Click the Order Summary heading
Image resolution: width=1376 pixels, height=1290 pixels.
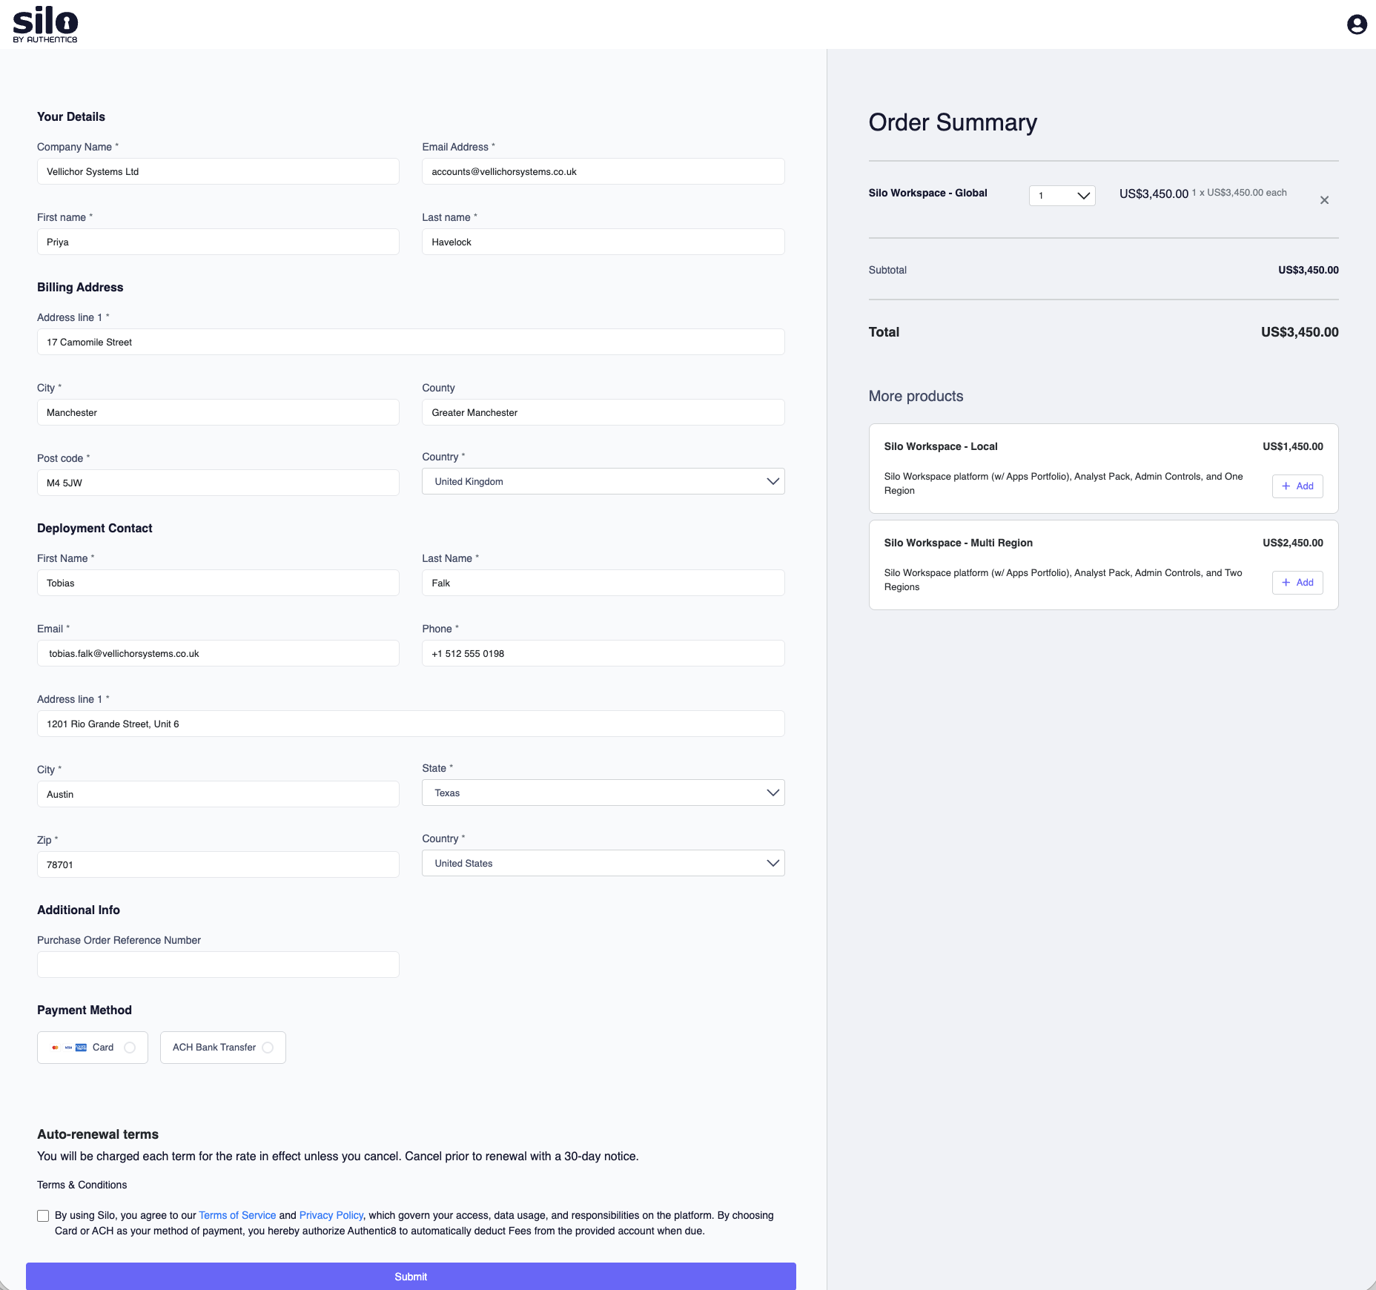click(953, 122)
